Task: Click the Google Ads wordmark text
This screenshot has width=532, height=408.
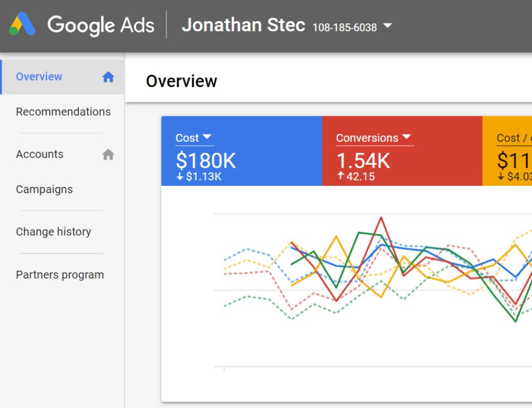Action: pyautogui.click(x=101, y=25)
